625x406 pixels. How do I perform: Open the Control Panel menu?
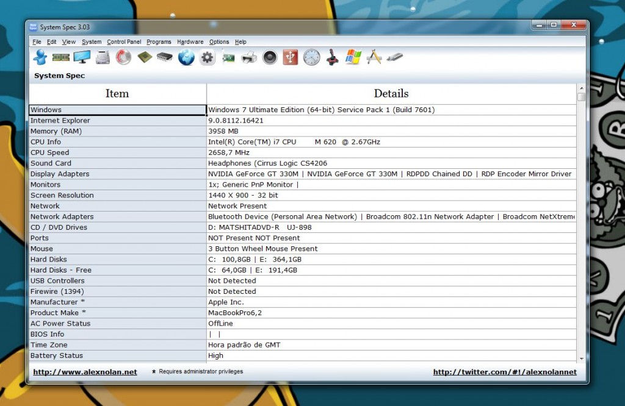coord(124,42)
